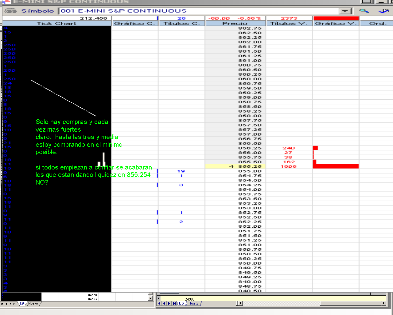Screen dimensions: 393x315
Task: Select the Tick Chart column header
Action: coord(57,23)
